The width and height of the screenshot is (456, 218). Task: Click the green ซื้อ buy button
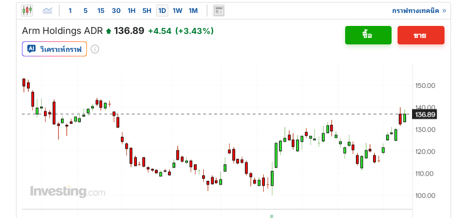pyautogui.click(x=368, y=35)
